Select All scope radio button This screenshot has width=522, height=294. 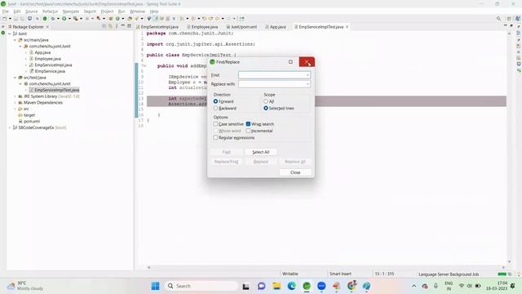coord(266,101)
